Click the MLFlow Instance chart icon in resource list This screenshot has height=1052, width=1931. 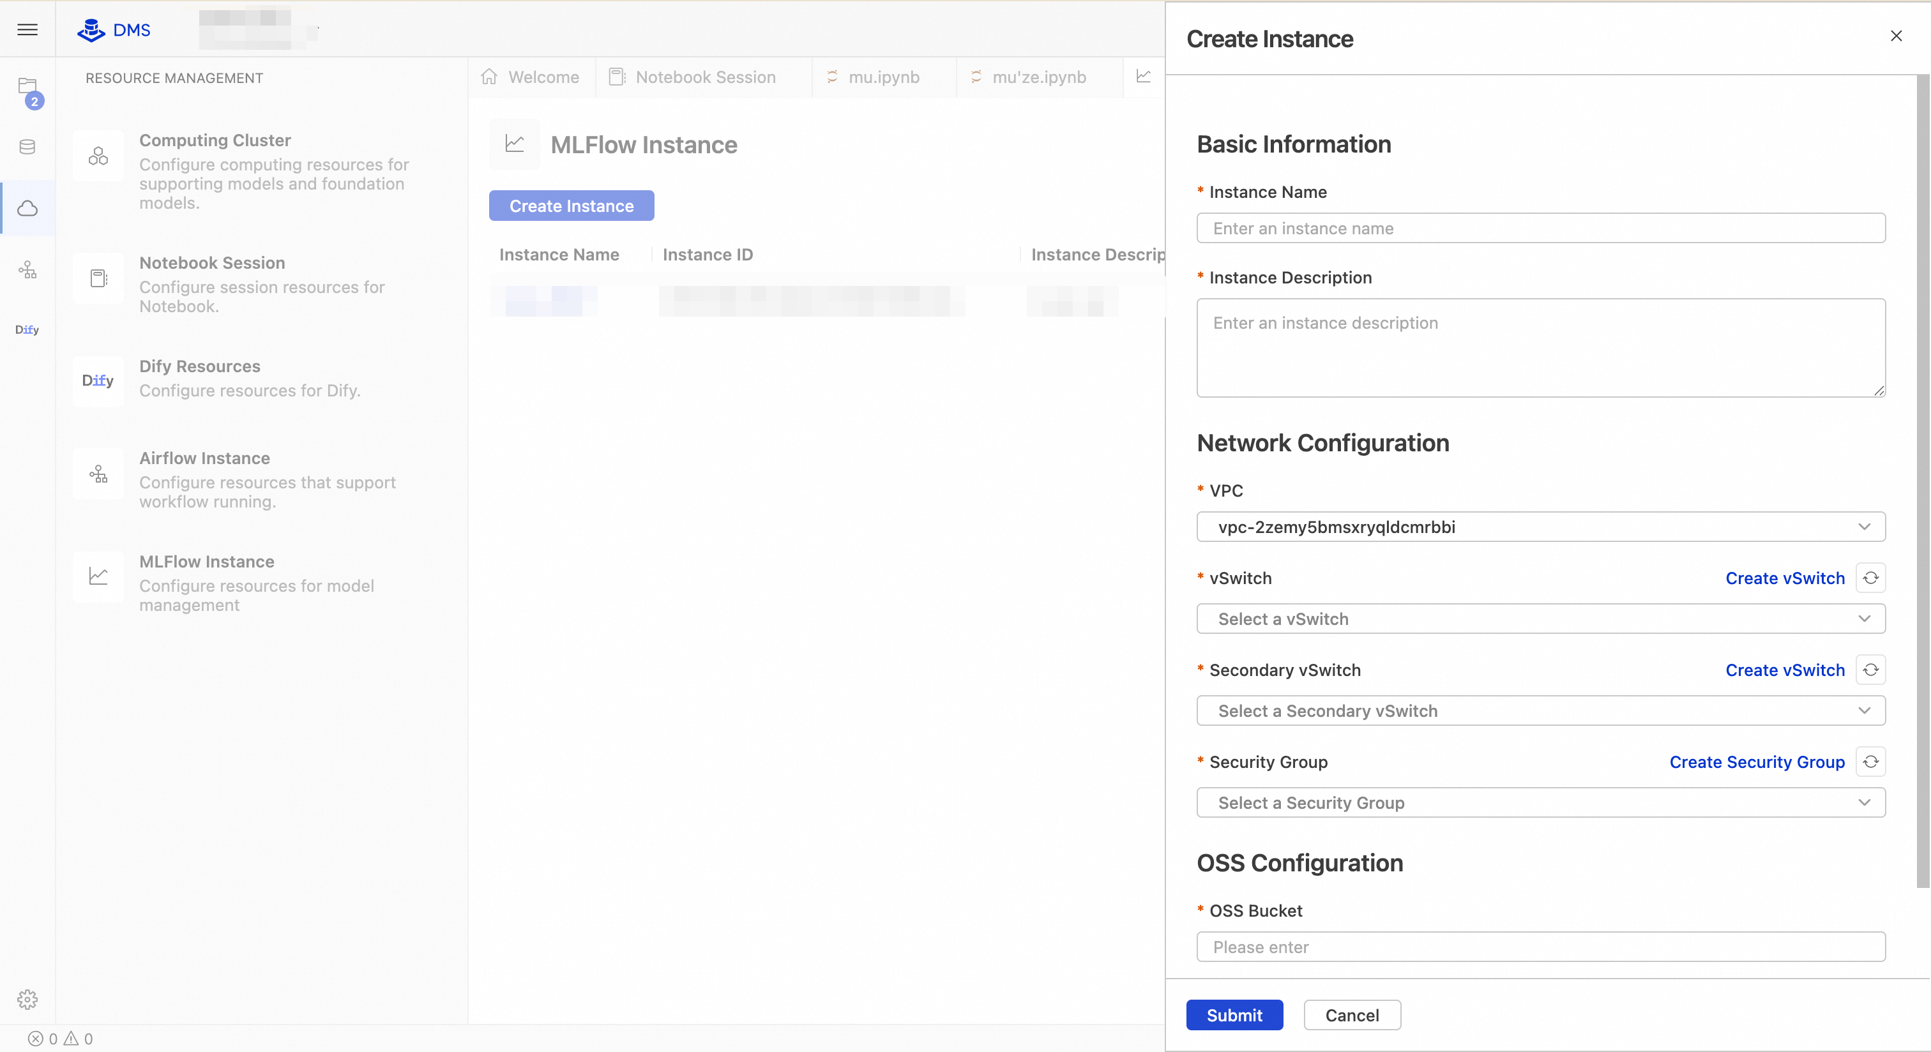tap(98, 576)
